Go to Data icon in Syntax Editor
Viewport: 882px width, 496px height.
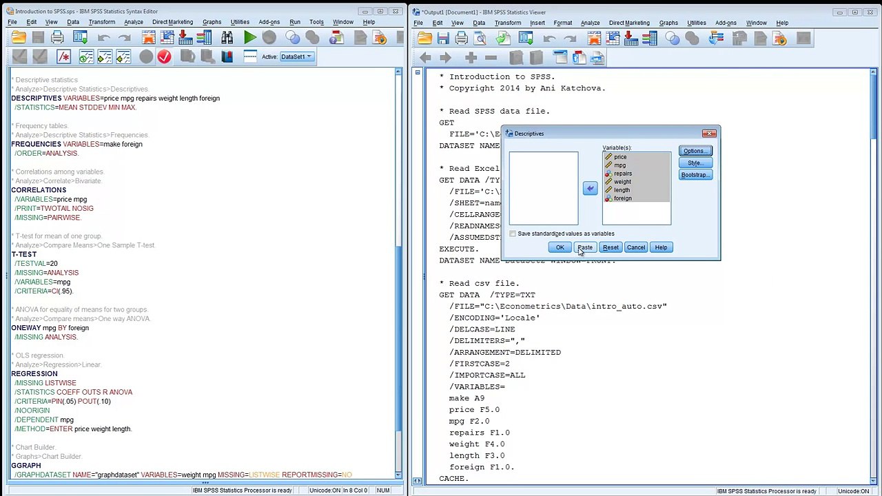[147, 38]
